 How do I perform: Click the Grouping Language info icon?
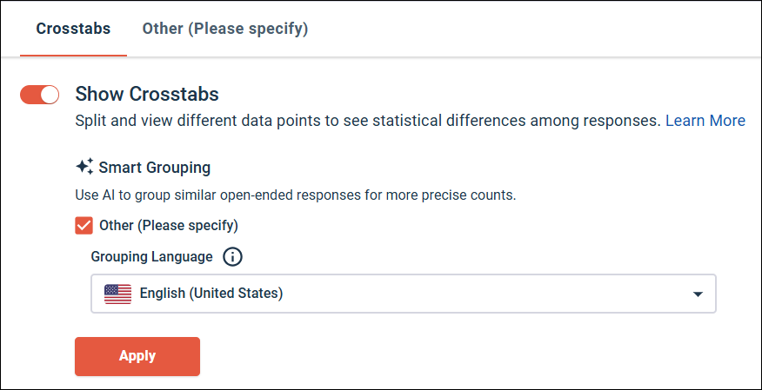[x=233, y=257]
